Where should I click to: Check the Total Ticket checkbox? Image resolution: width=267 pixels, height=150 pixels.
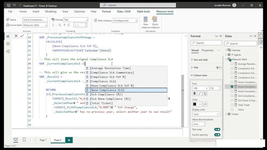pos(232,105)
